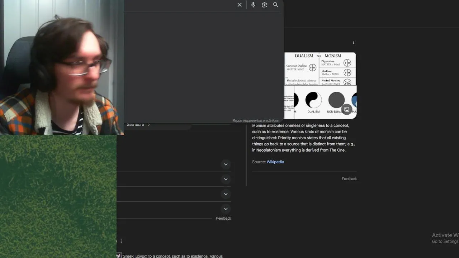Viewport: 459px width, 258px height.
Task: Expand the first question chevron
Action: (226, 164)
